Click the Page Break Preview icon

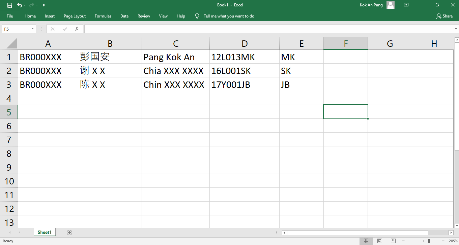click(393, 241)
